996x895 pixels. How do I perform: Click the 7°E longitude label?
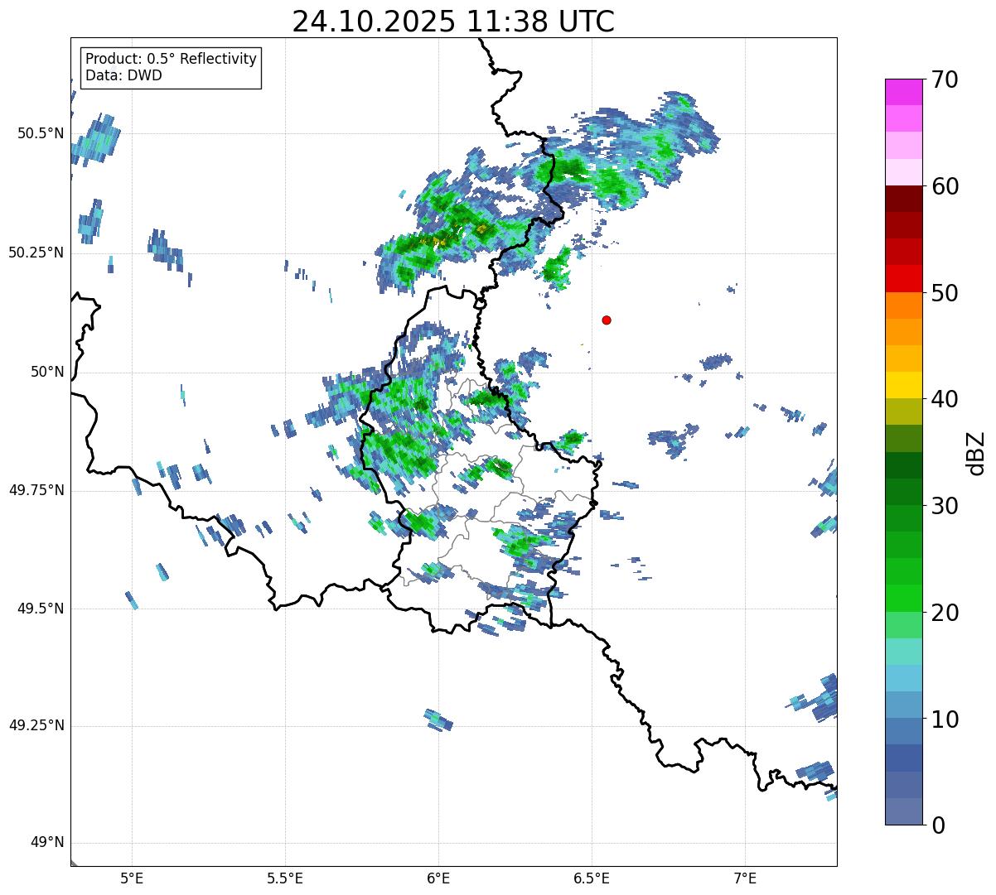pyautogui.click(x=745, y=878)
